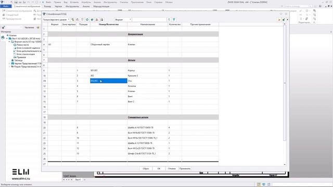Viewport: 333px width, 187px height.
Task: Click the 'Проецирование' ribbon button
Action: [x=11, y=19]
